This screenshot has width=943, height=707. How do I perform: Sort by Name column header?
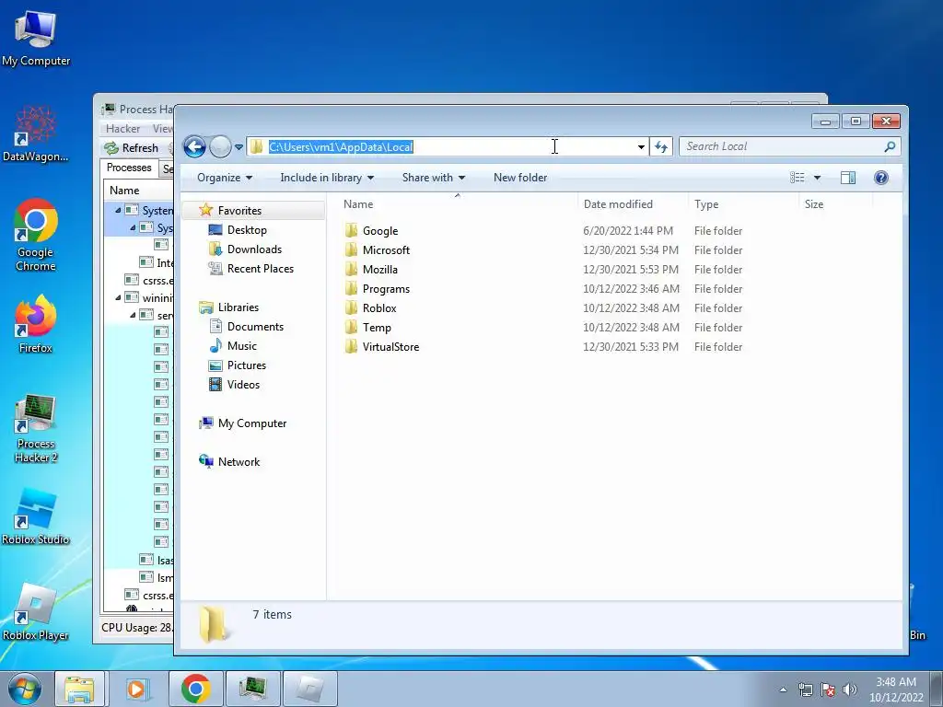[457, 204]
